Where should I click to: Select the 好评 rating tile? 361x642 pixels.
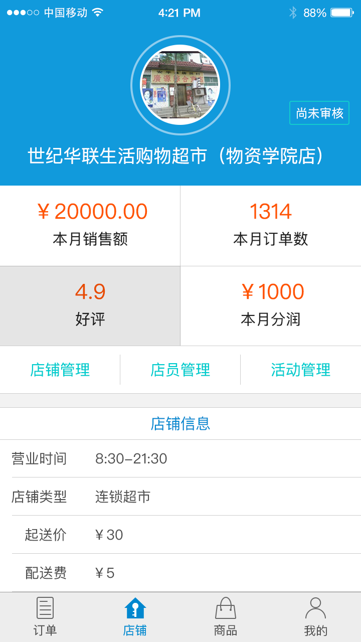tap(90, 306)
